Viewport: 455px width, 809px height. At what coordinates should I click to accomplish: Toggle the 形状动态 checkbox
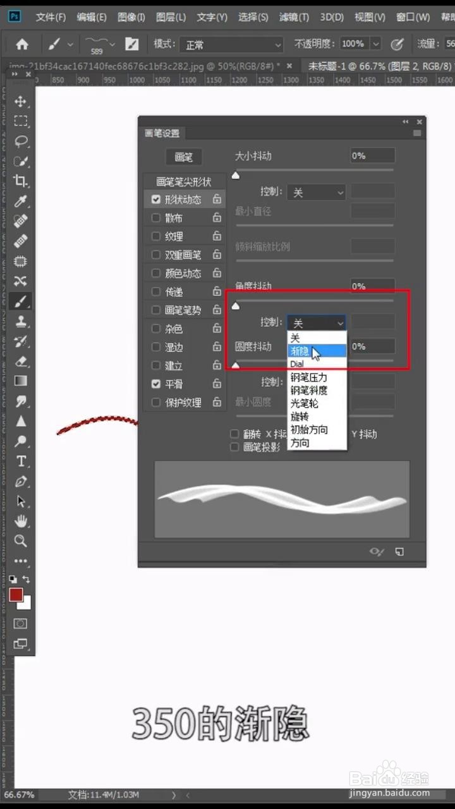coord(156,199)
